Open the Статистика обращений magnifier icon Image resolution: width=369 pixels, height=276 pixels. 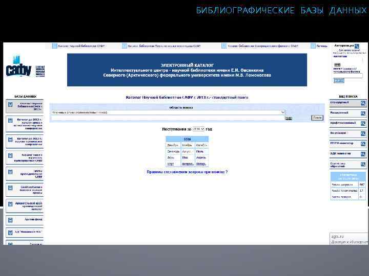point(363,165)
